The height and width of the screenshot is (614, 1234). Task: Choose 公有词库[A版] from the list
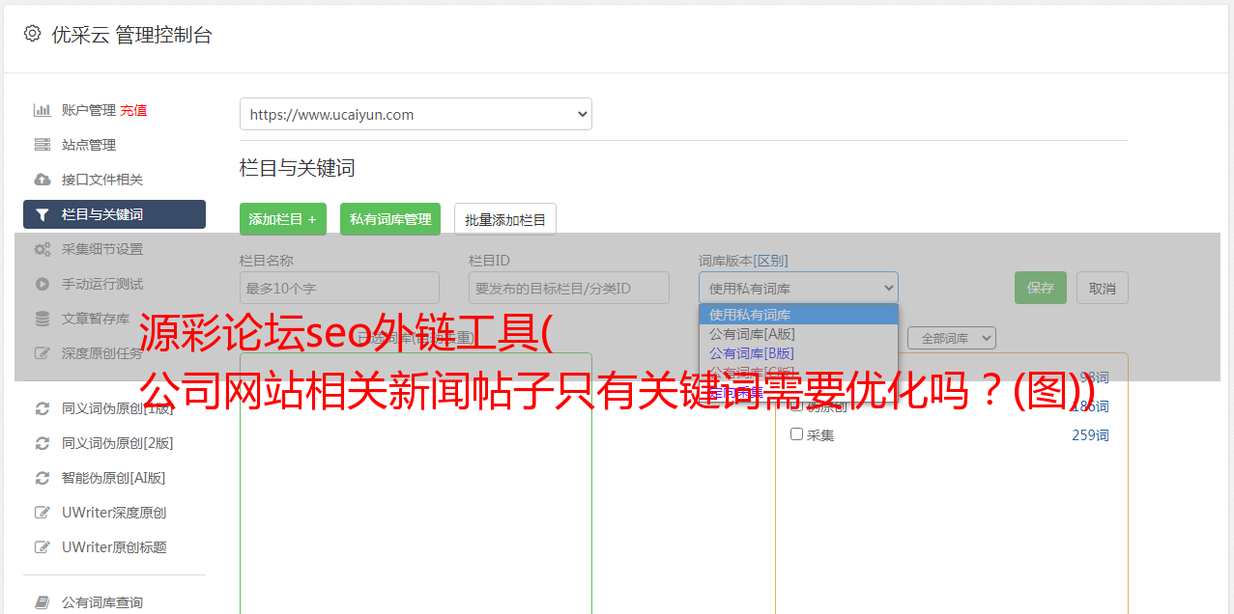click(798, 334)
